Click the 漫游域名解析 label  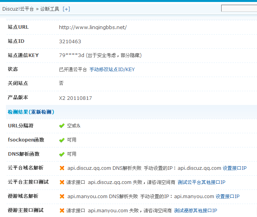[x=23, y=196]
